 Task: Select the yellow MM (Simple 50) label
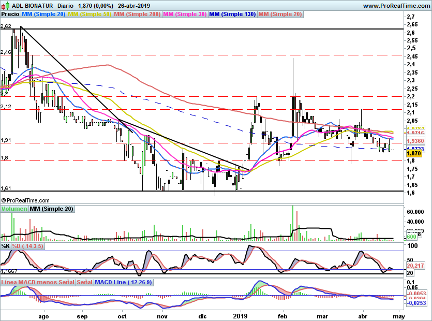coord(90,14)
